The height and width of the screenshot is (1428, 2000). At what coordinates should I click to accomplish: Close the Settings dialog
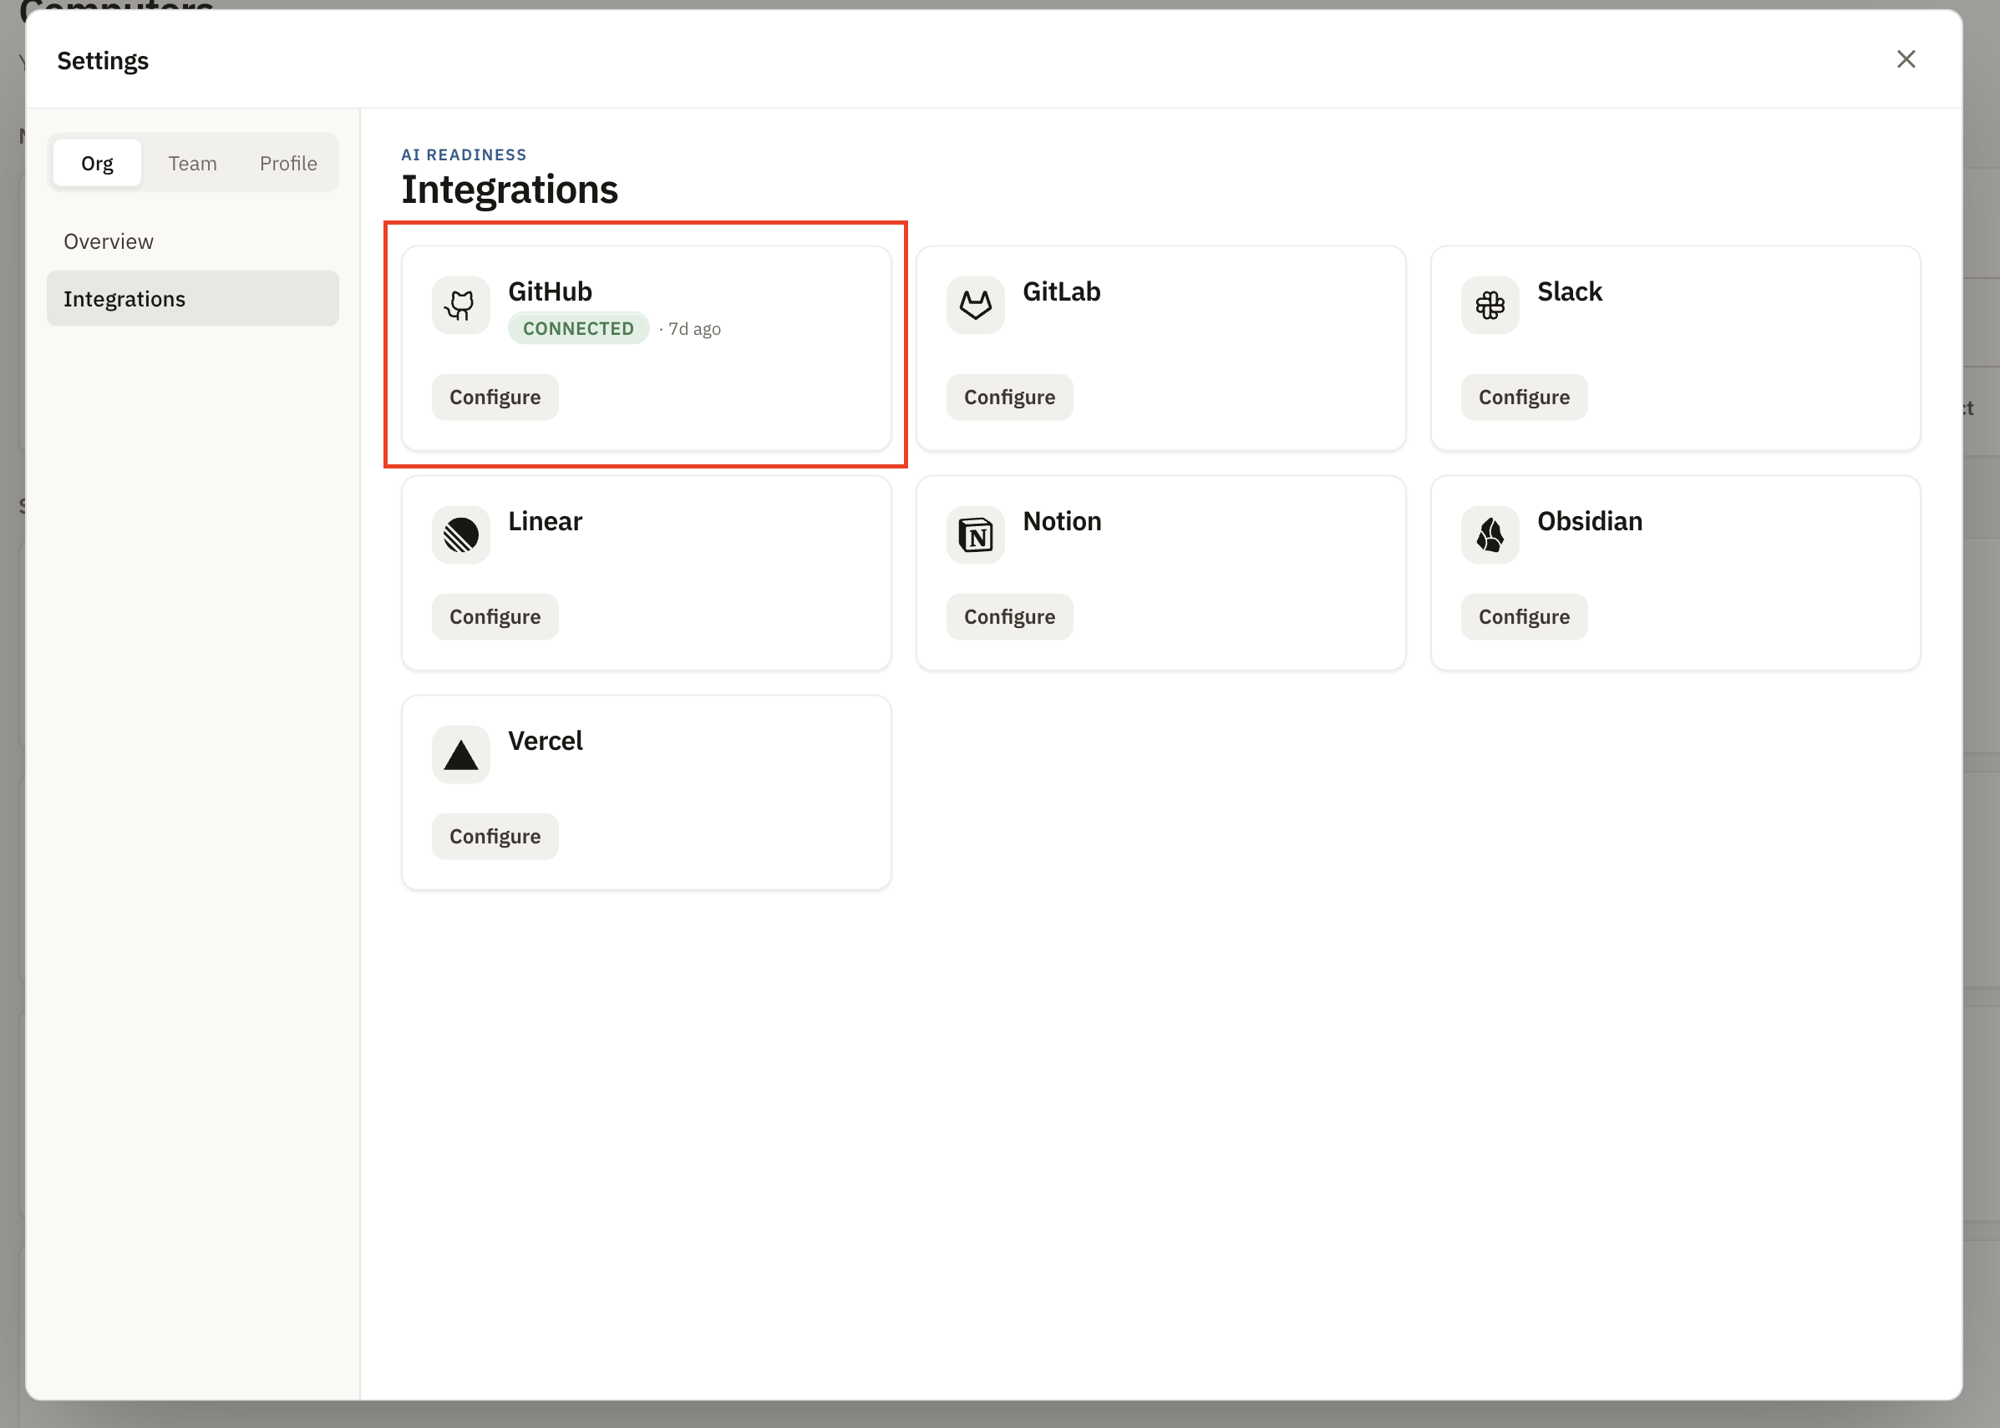coord(1906,59)
